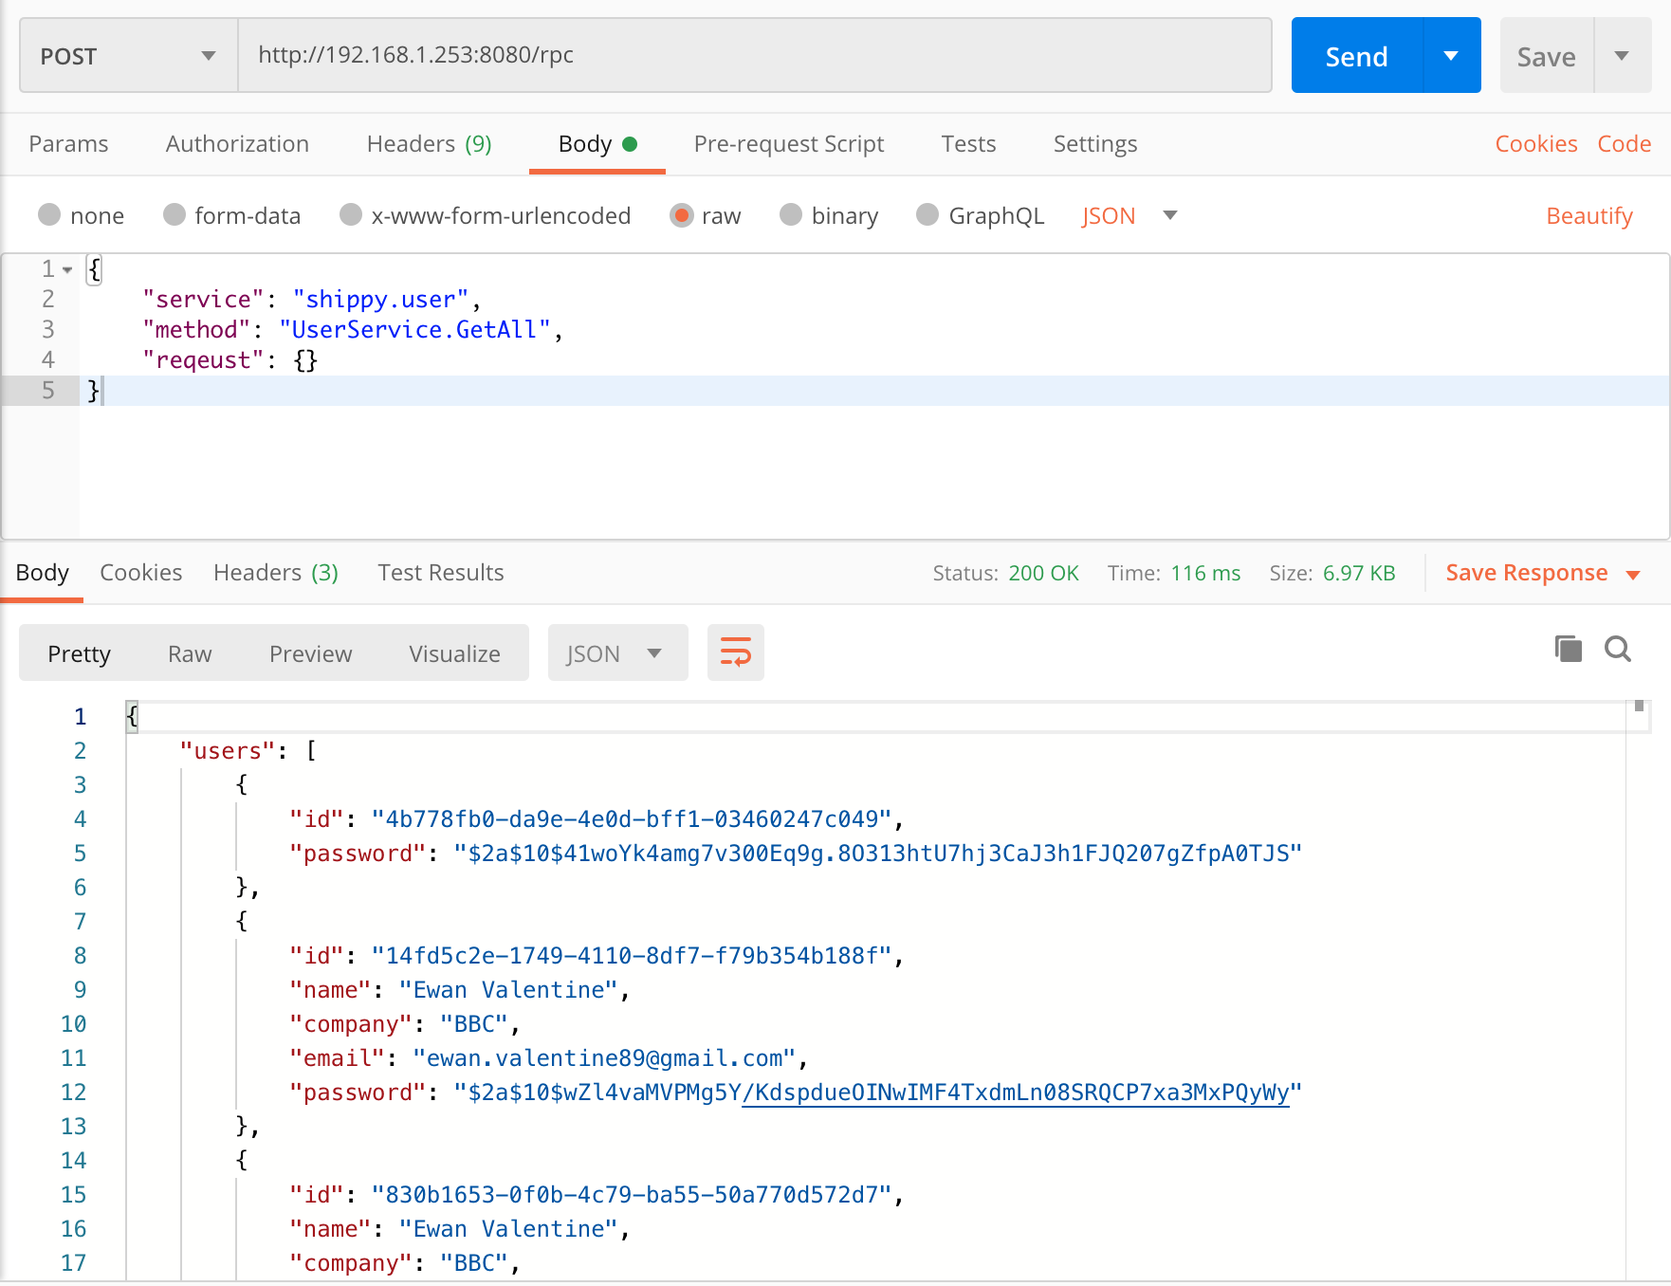Open the Code snippet link
Screen dimensions: 1671x1286
pyautogui.click(x=1625, y=144)
